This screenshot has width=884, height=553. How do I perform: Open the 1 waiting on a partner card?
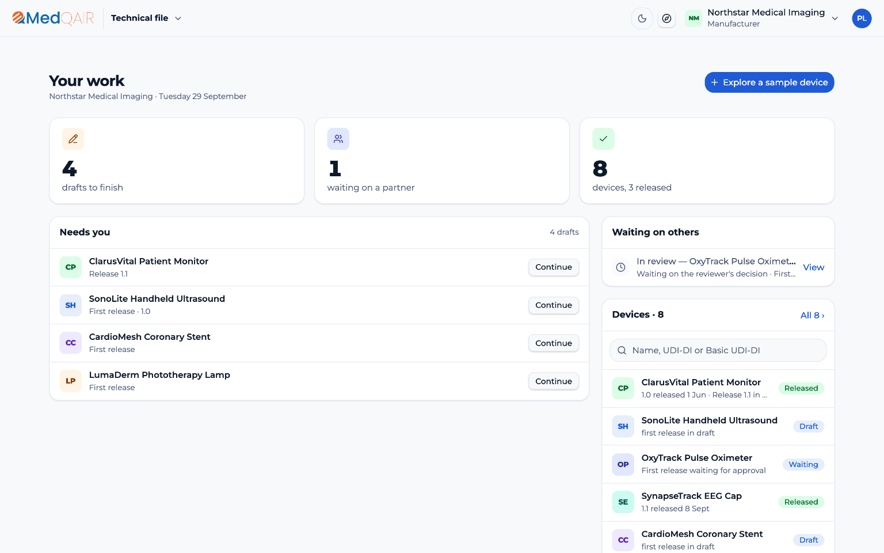442,161
